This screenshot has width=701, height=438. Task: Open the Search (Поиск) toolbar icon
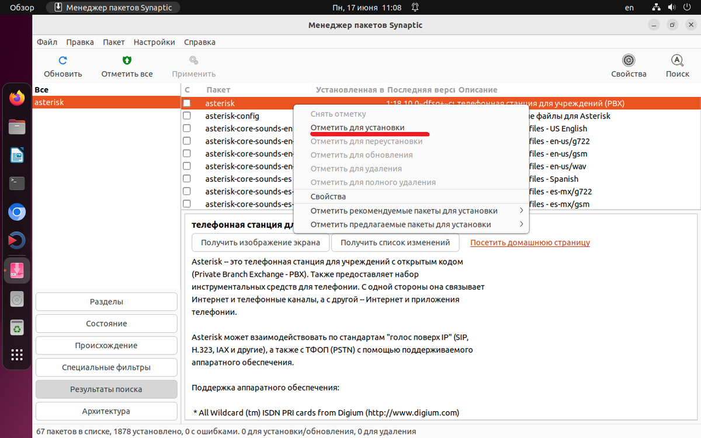677,60
